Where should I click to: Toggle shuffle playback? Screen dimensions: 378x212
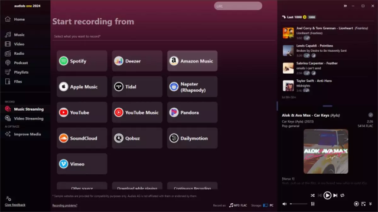pos(312,196)
